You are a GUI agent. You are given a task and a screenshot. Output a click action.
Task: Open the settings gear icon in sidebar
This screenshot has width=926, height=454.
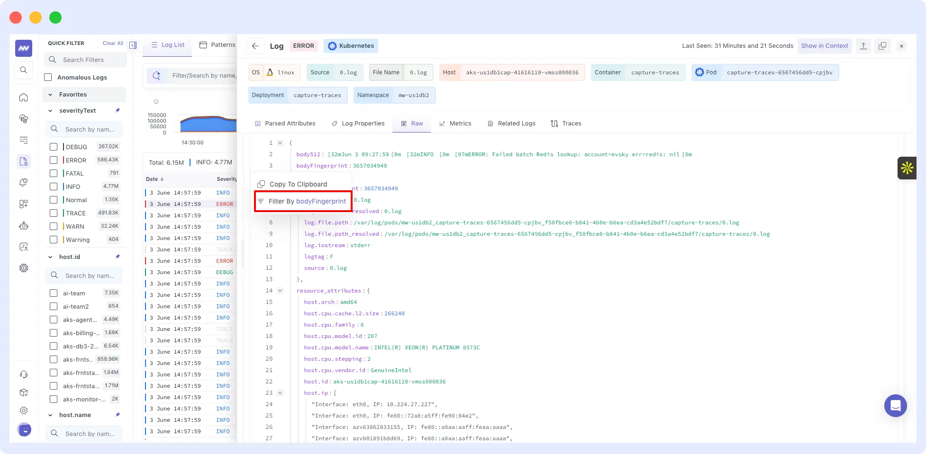24,410
